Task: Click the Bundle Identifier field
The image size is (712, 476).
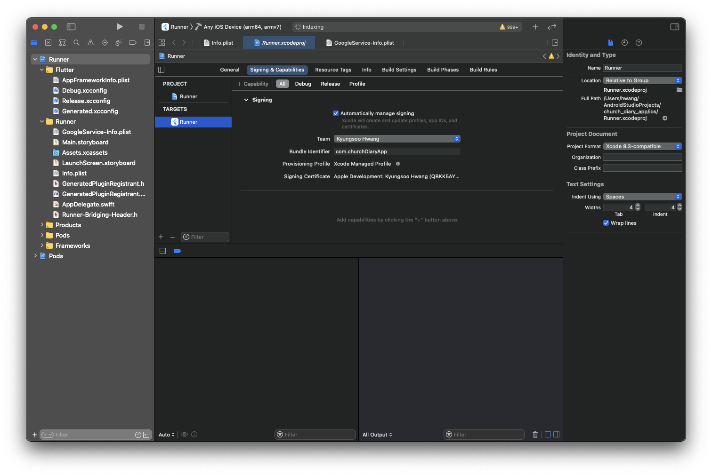Action: (x=397, y=151)
